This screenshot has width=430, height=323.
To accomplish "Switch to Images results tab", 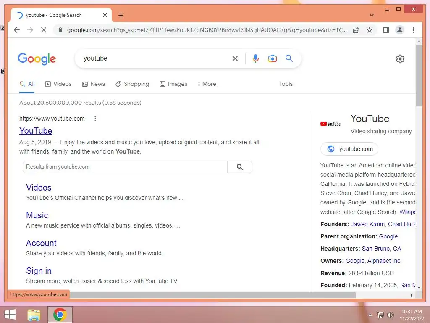I will click(173, 84).
